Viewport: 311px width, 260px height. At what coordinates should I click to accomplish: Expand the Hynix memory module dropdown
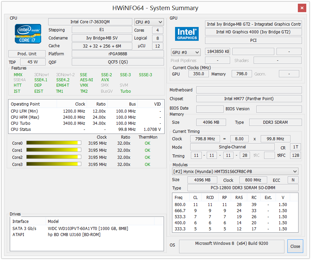pos(235,172)
